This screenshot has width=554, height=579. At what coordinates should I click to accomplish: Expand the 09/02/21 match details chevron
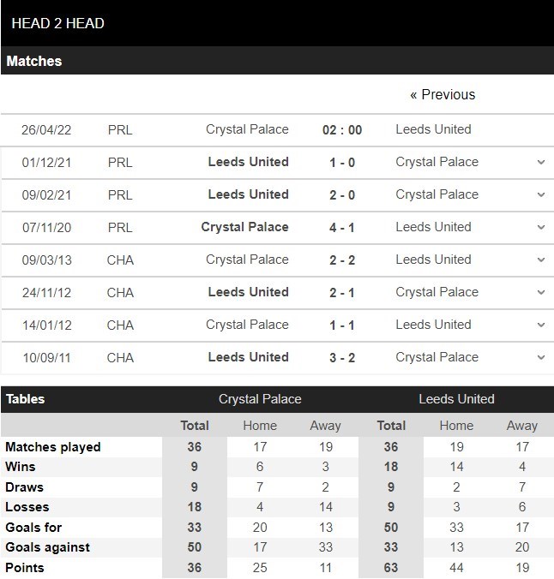click(540, 194)
